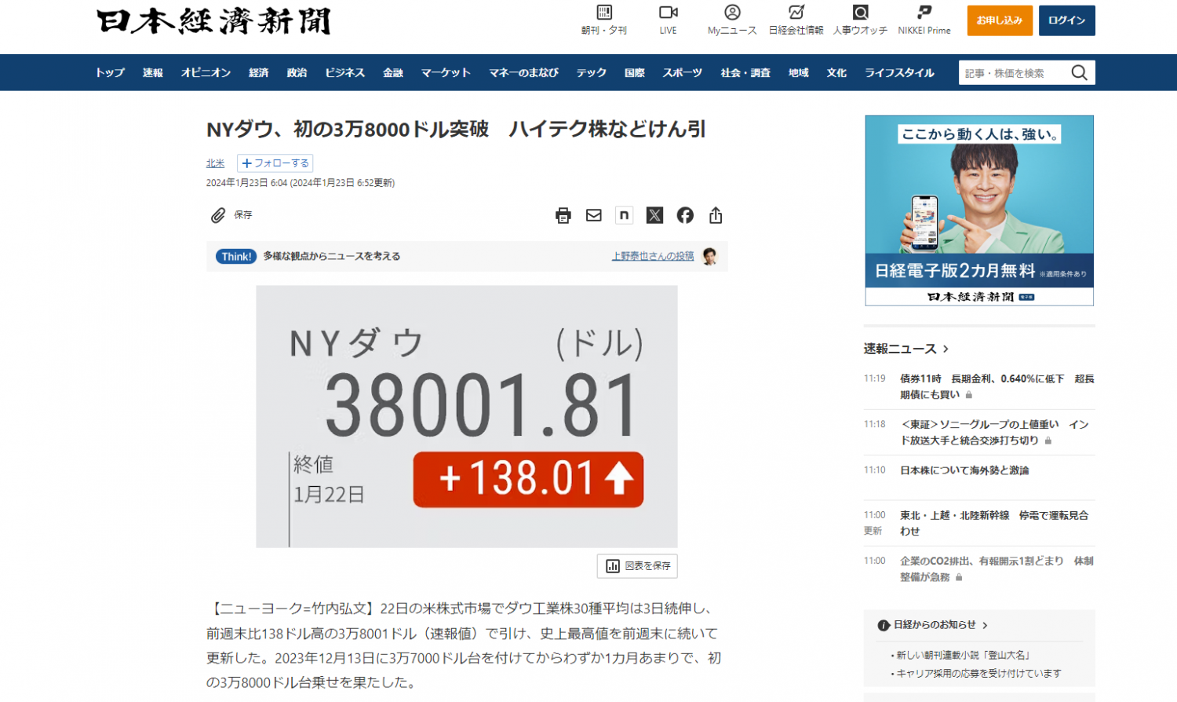Go to the マネーのまなび menu item

(x=523, y=73)
